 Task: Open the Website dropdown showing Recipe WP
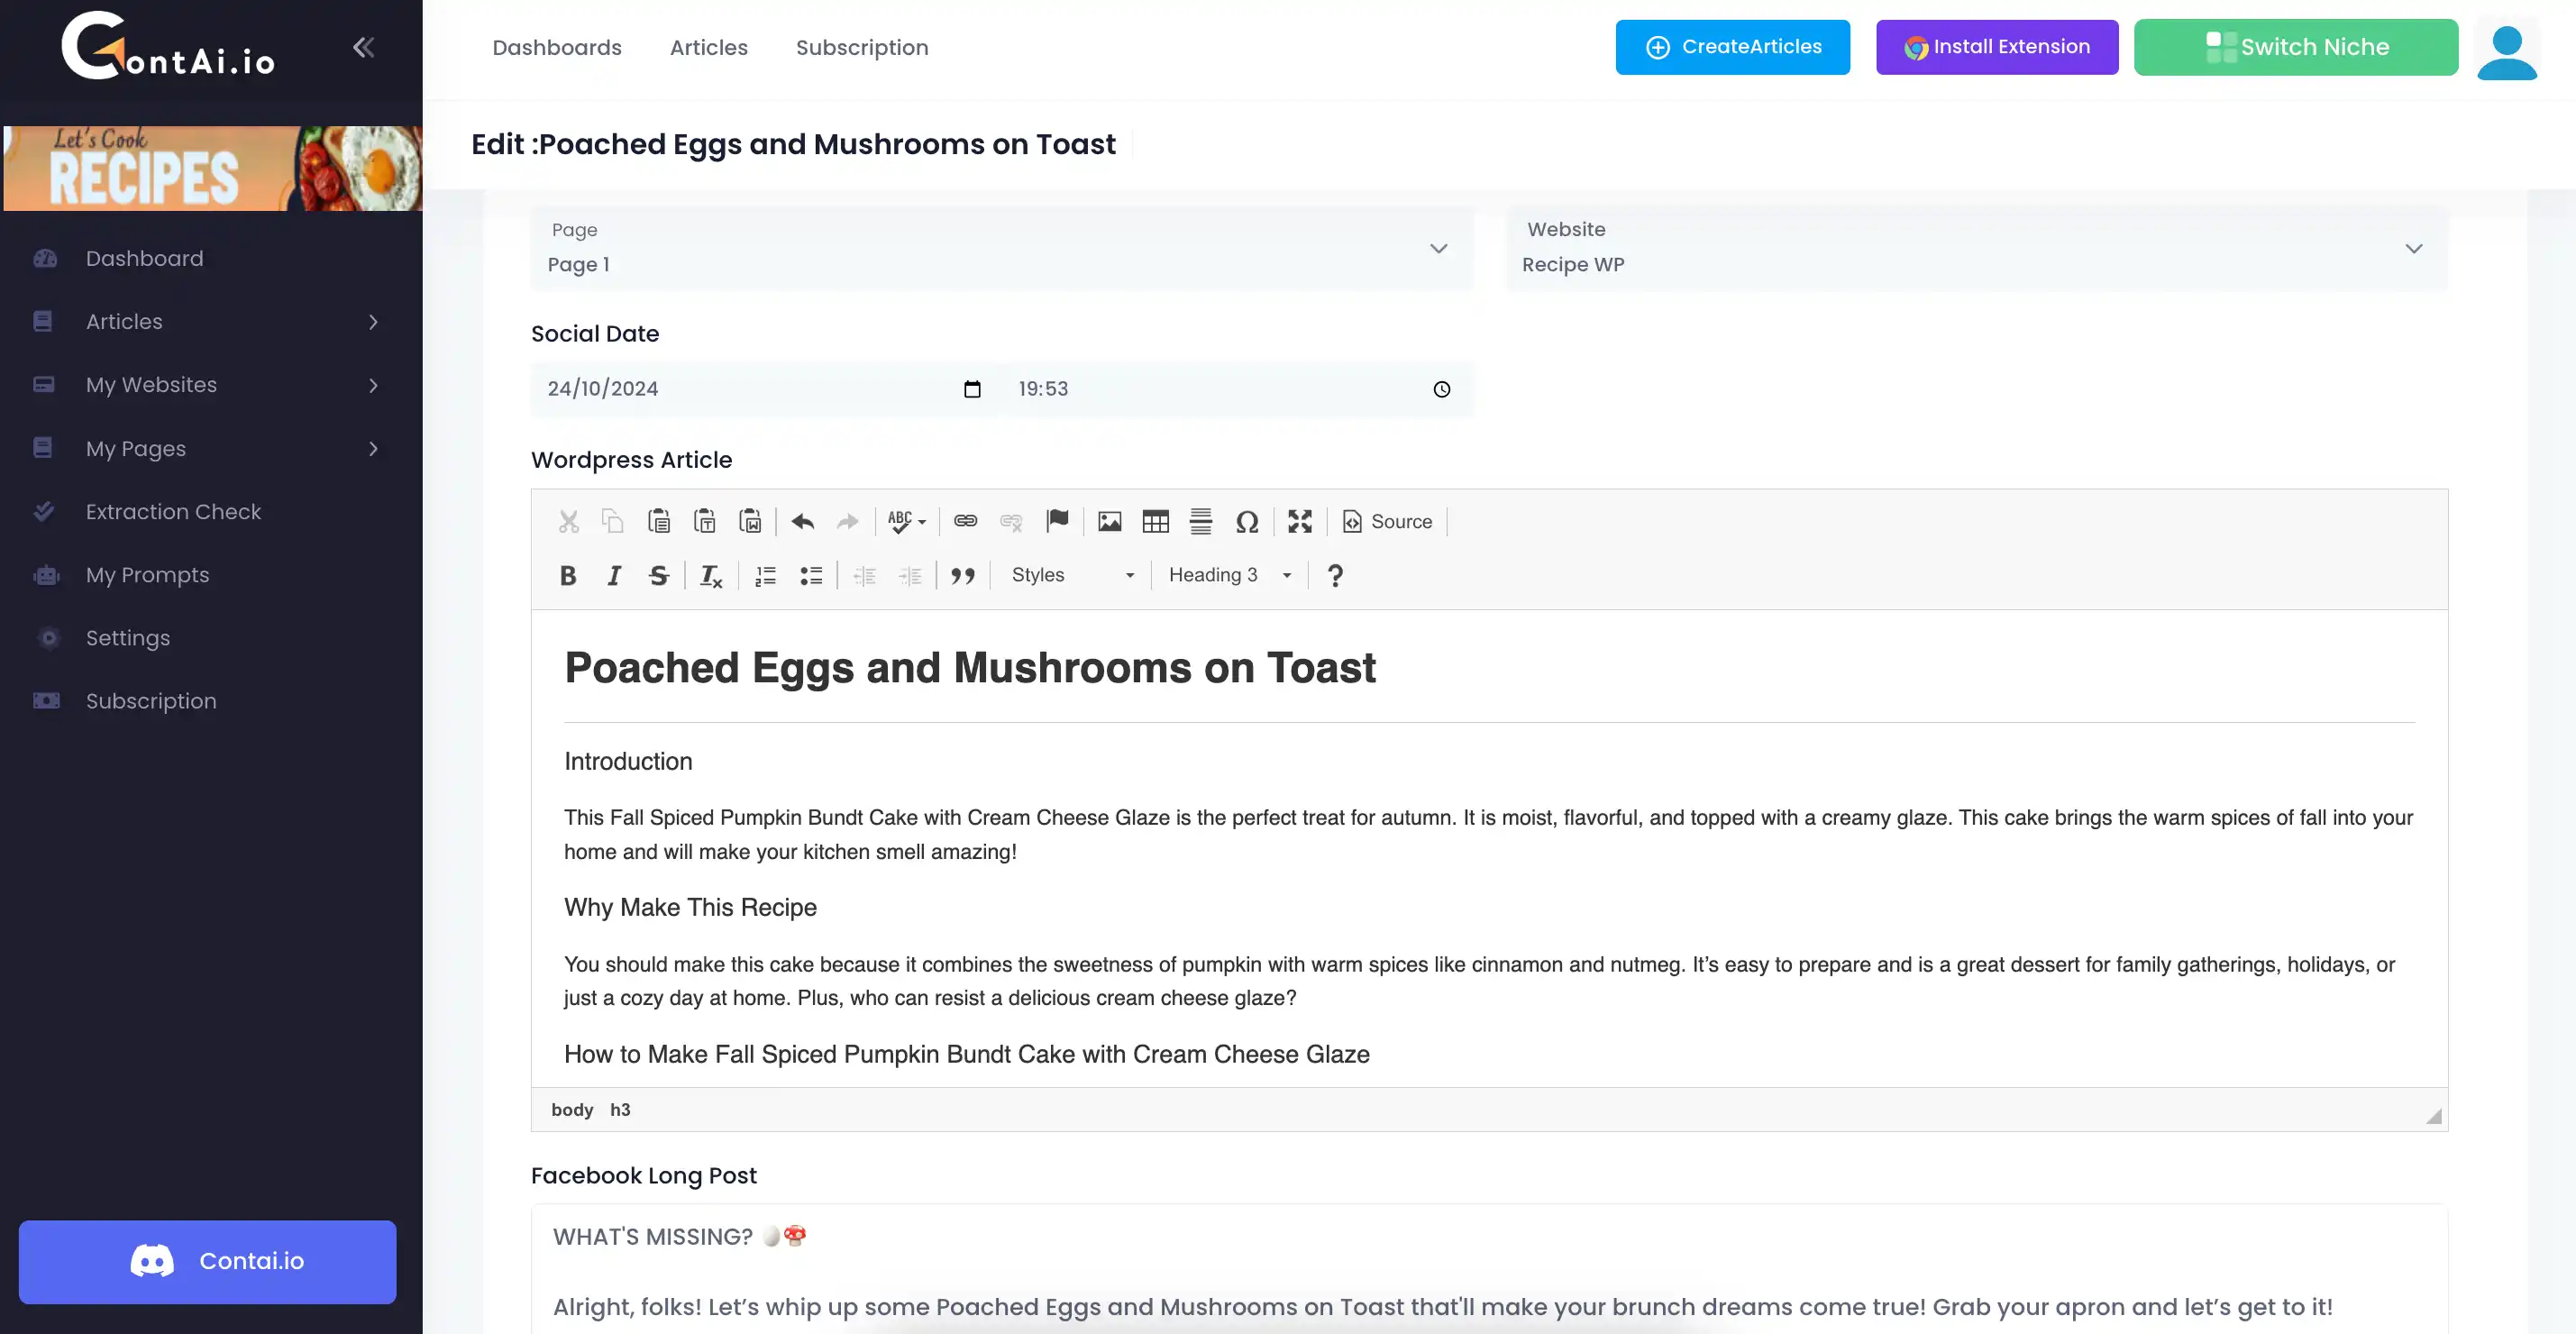pos(1977,248)
